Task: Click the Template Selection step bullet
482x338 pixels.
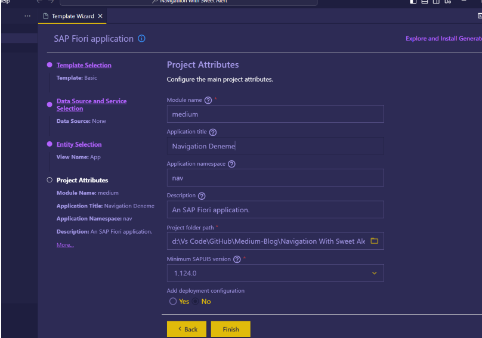Action: click(x=50, y=65)
